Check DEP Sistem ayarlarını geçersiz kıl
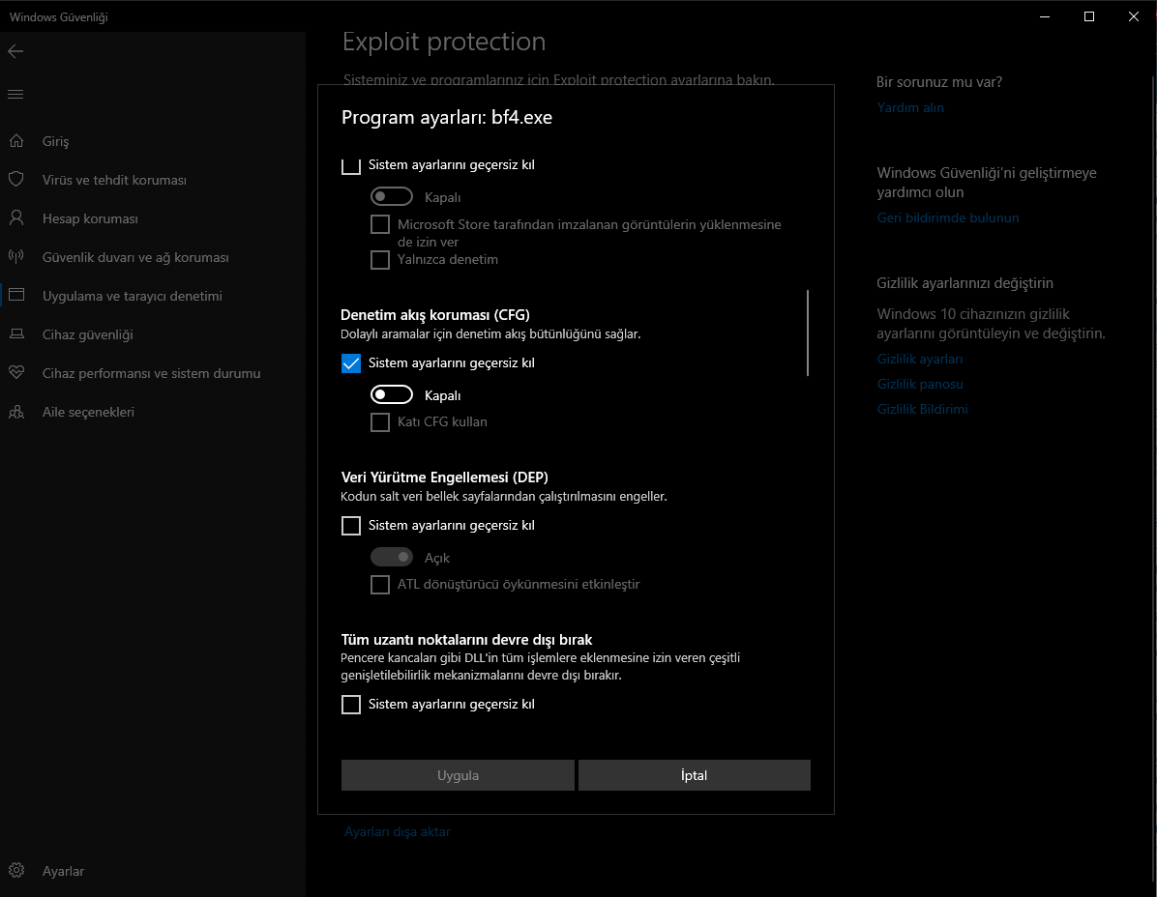 [351, 526]
